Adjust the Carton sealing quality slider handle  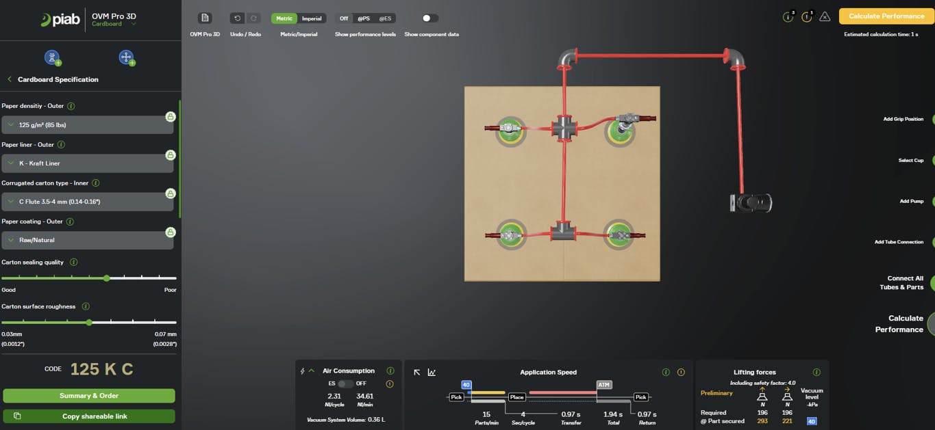pos(106,278)
